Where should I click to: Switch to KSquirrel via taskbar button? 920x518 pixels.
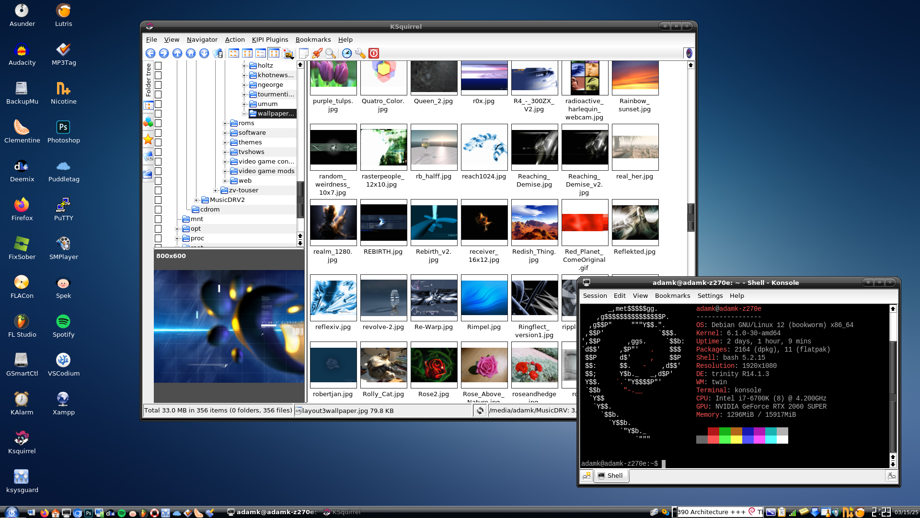[342, 512]
